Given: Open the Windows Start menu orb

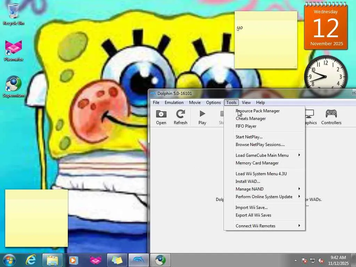Looking at the screenshot, I should [9, 260].
